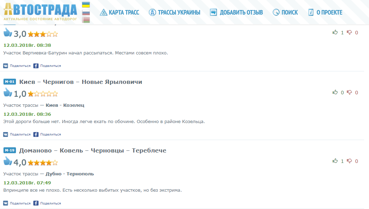The height and width of the screenshot is (209, 369).
Task: Like the Киев – Чернигов review
Action: click(x=335, y=93)
